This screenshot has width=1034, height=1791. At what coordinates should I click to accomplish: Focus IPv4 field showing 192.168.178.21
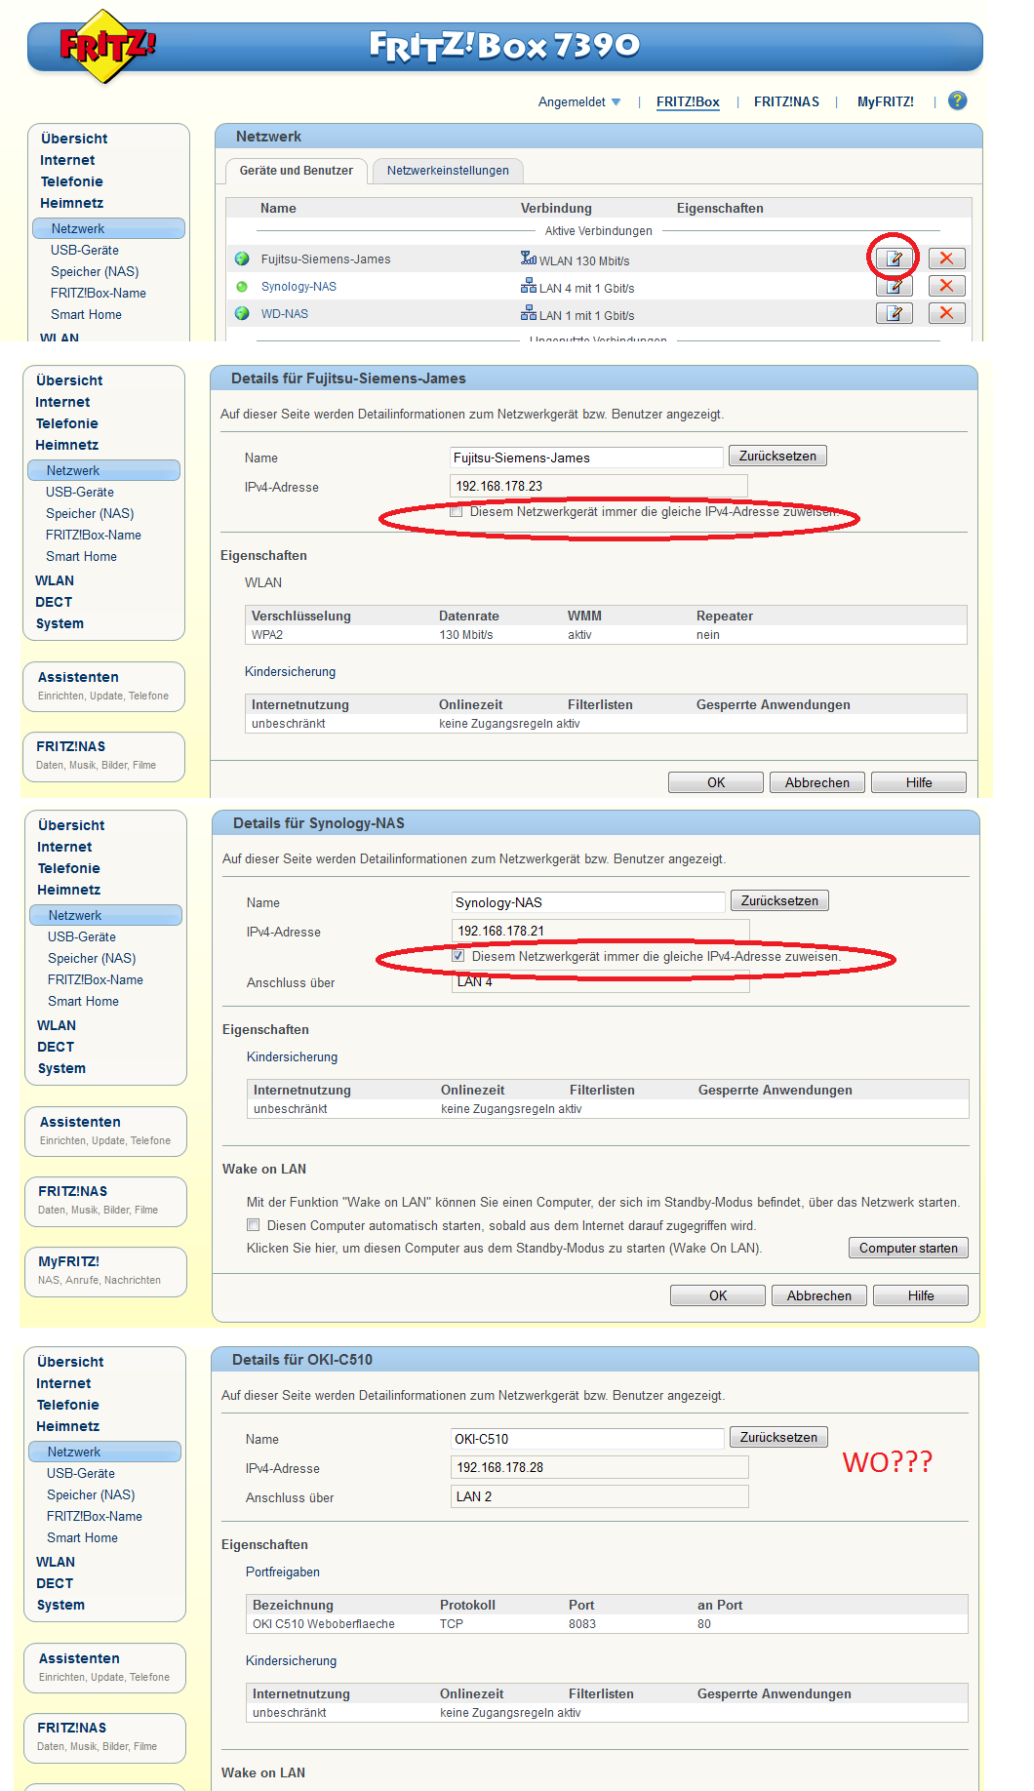tap(601, 931)
